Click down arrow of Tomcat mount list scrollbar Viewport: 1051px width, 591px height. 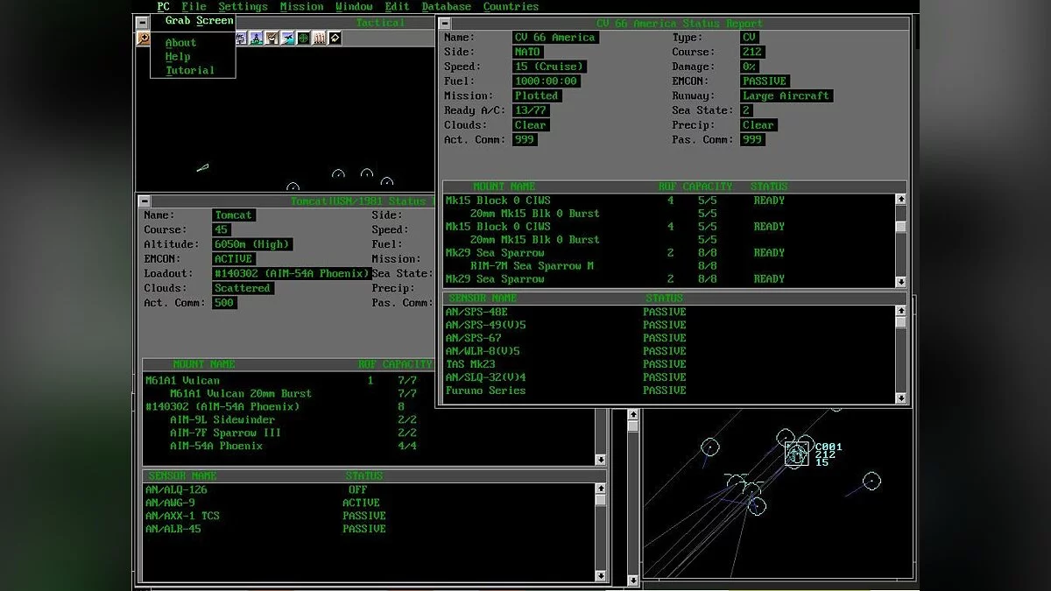coord(600,460)
